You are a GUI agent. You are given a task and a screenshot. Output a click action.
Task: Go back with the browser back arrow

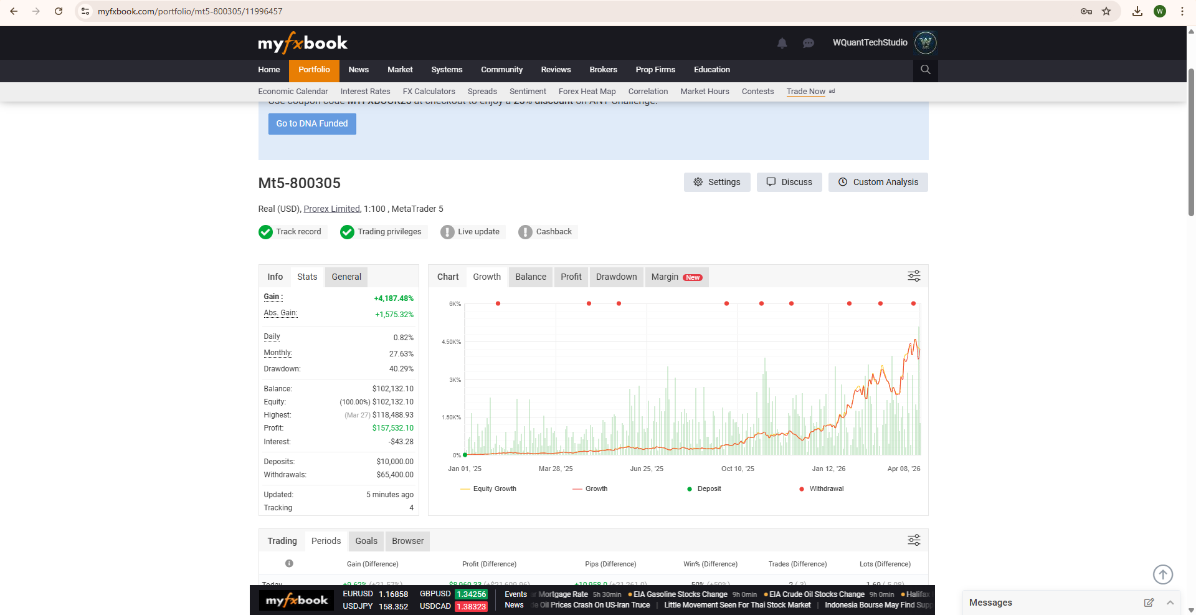click(14, 11)
